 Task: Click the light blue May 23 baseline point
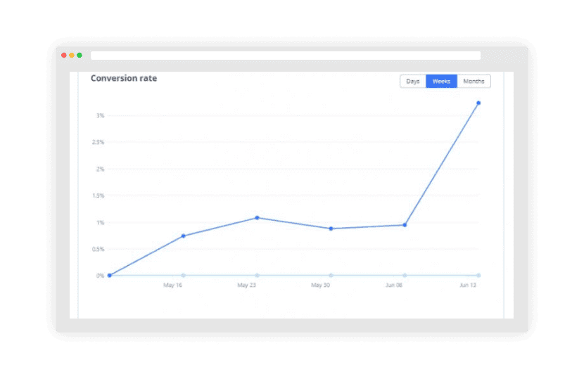(257, 275)
